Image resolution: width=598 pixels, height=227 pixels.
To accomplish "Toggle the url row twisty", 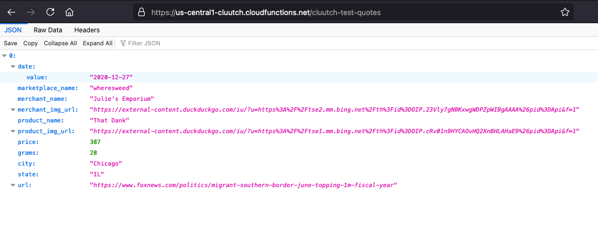I will [12, 185].
